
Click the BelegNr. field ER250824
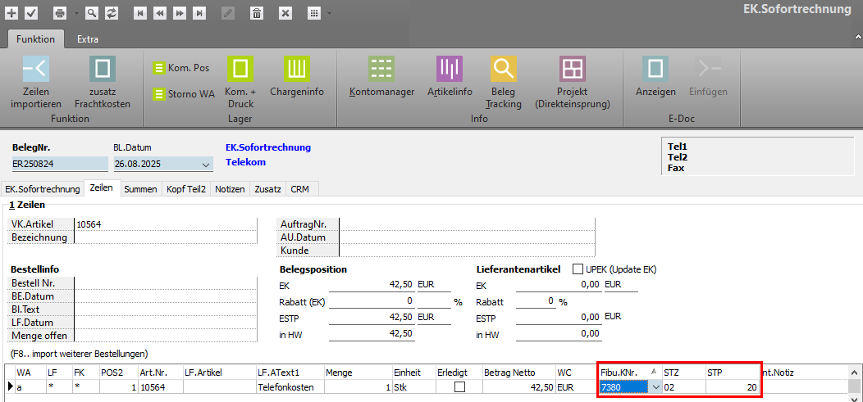pos(60,164)
